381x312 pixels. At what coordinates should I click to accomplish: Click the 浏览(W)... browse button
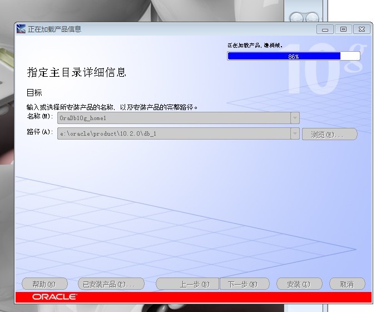pyautogui.click(x=329, y=134)
